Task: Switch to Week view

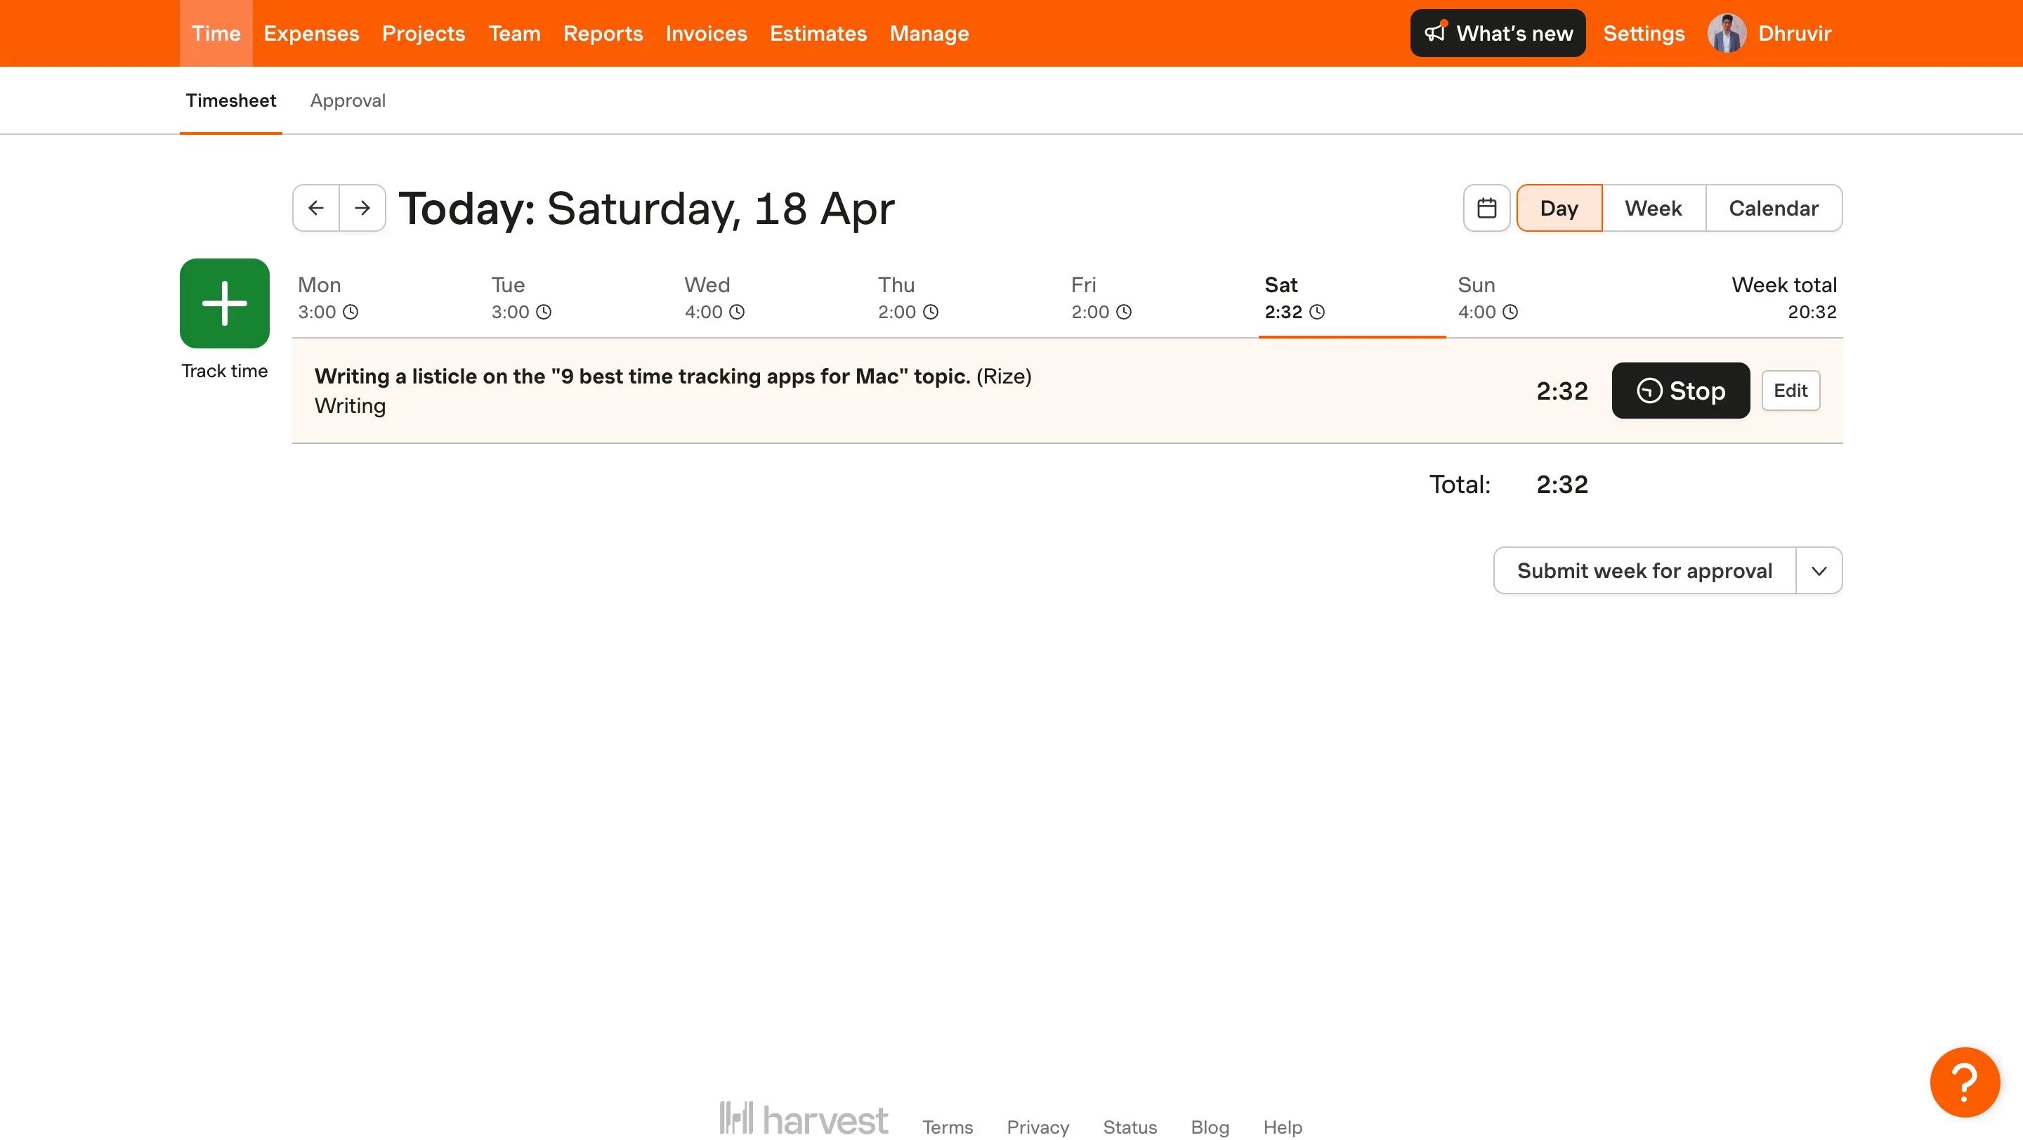Action: (x=1653, y=208)
